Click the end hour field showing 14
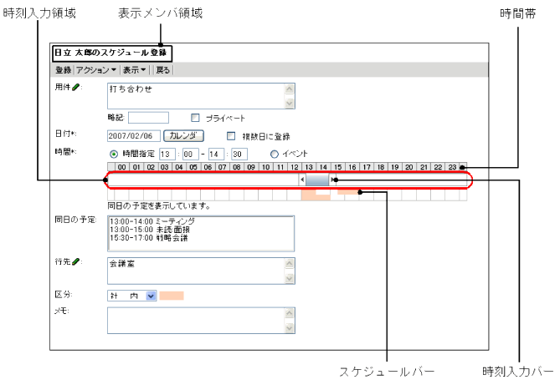This screenshot has width=560, height=385. point(217,154)
